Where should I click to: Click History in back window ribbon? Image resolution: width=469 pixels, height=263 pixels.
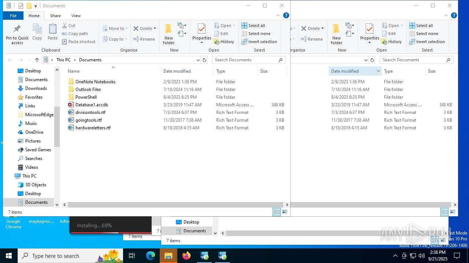point(392,42)
